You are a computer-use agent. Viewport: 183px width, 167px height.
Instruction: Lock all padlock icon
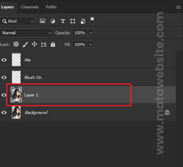point(53,44)
